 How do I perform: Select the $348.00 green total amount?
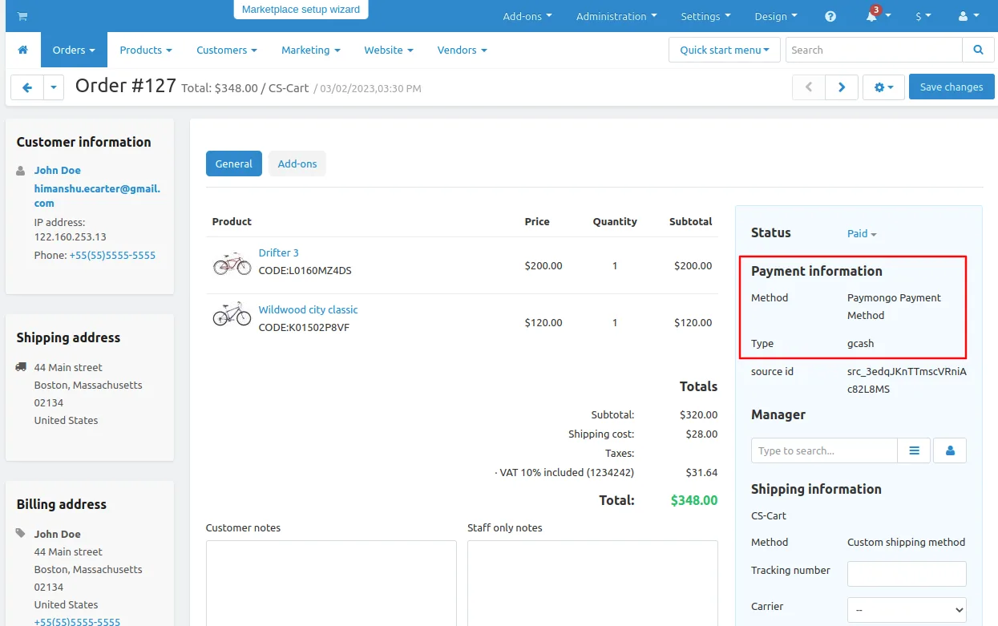(x=694, y=500)
